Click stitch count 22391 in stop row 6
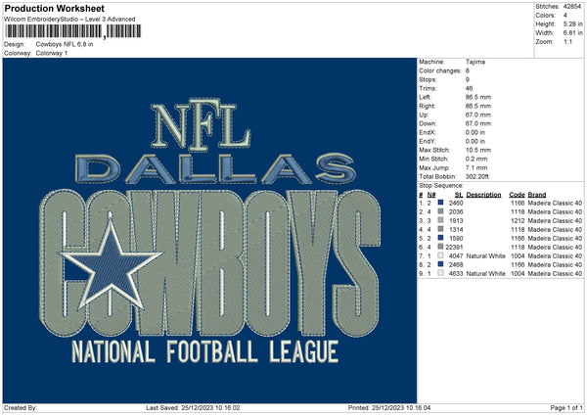The height and width of the screenshot is (415, 587). pos(454,247)
